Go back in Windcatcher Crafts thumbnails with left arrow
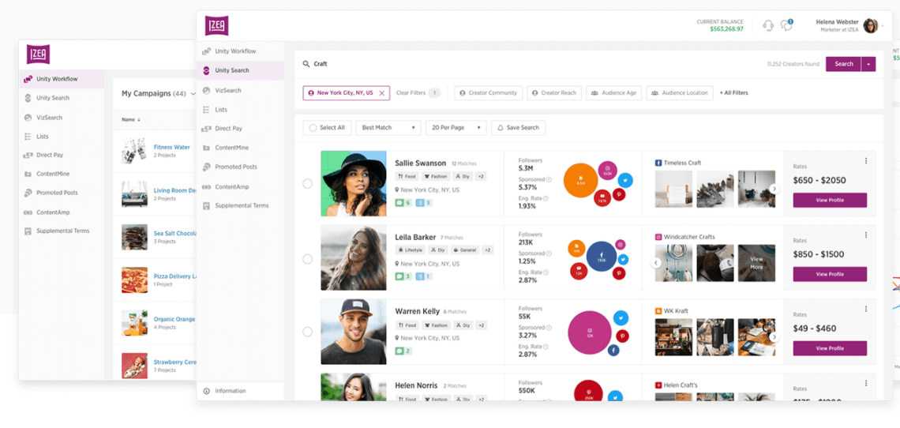Screen dimensions: 900x428 pos(656,263)
